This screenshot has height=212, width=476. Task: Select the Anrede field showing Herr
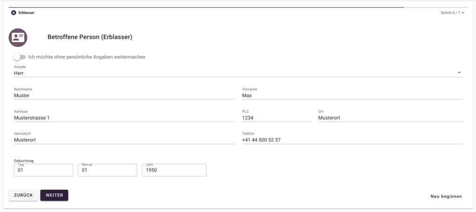pos(232,73)
